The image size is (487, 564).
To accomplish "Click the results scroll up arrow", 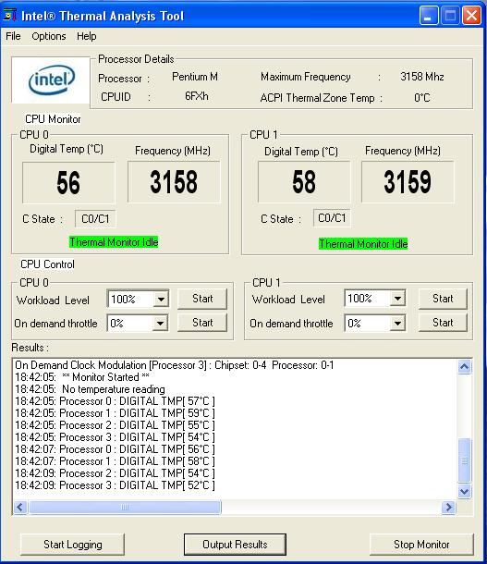I will click(x=464, y=367).
